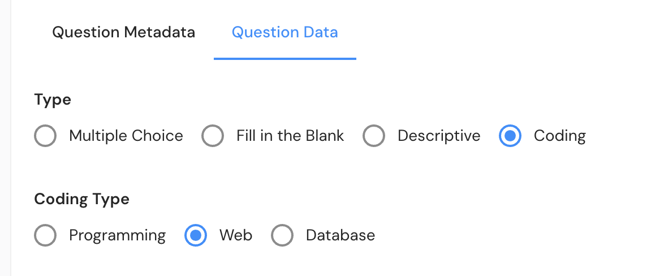Pick the Programming radio circle
Viewport: 664px width, 276px height.
coord(45,235)
